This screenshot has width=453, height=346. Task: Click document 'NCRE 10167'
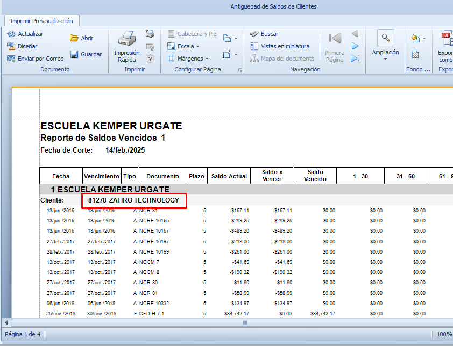coord(154,231)
